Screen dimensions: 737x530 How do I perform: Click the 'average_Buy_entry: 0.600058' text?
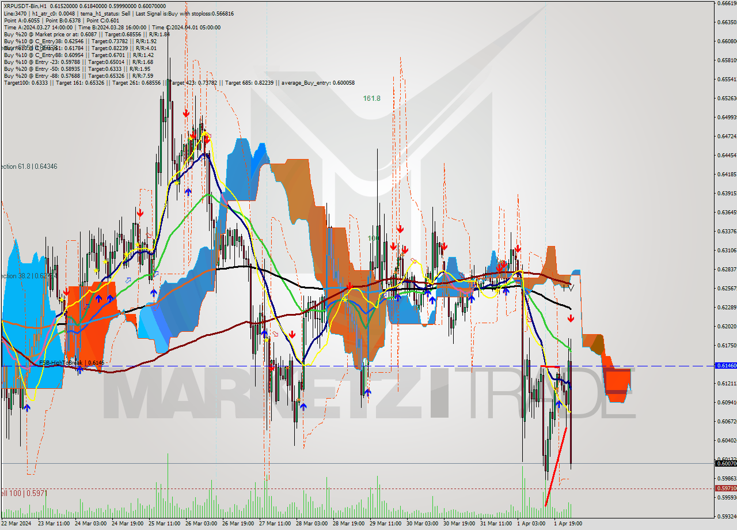[317, 83]
